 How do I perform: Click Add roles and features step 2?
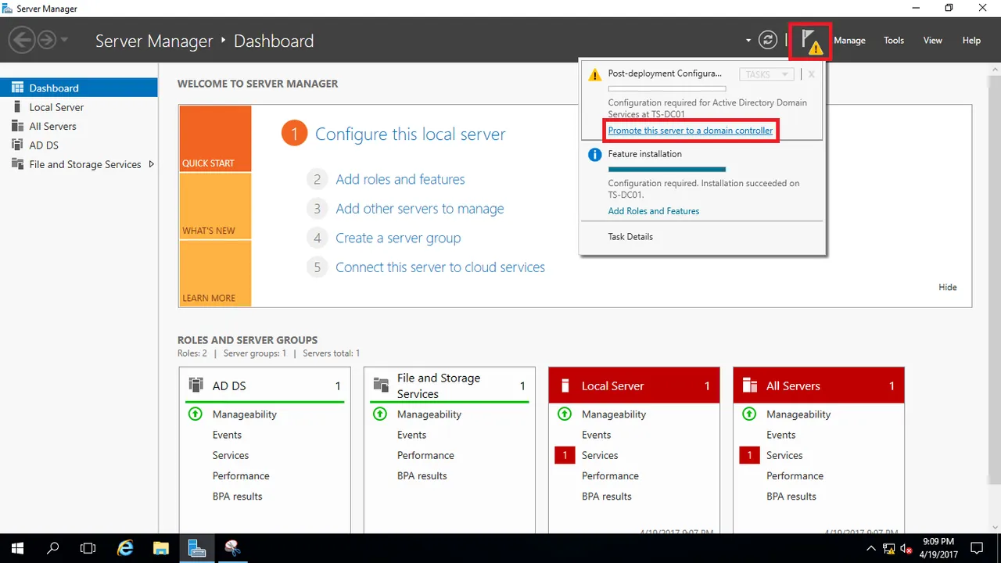click(x=400, y=179)
